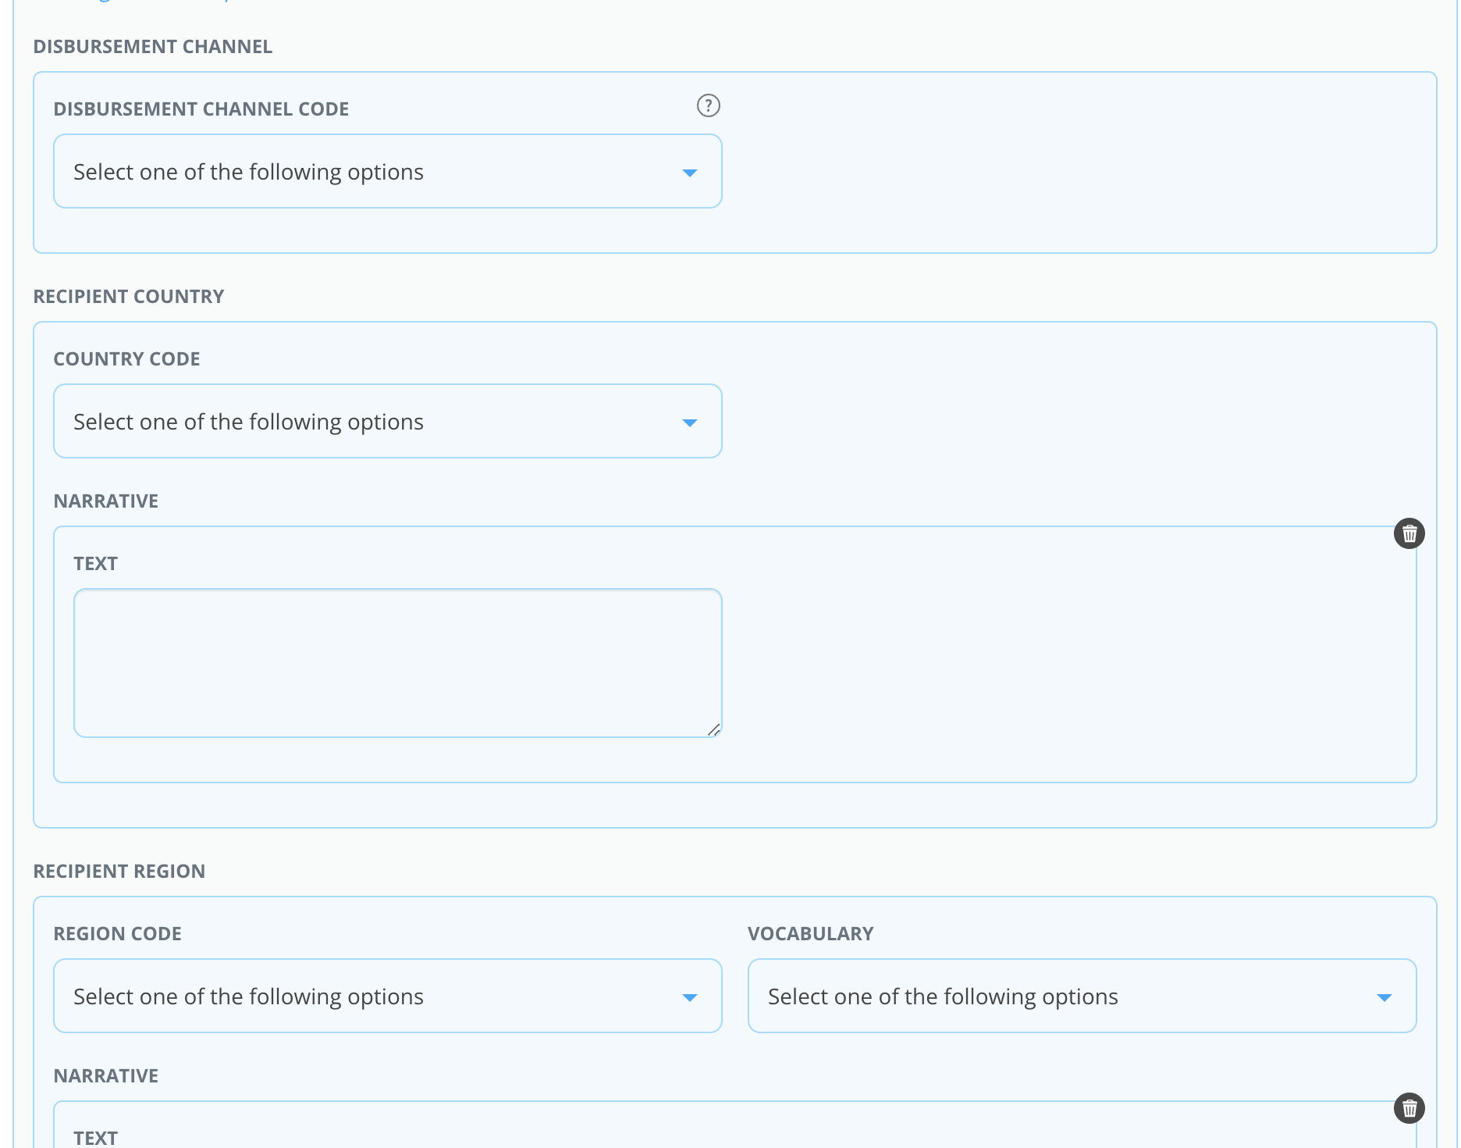The width and height of the screenshot is (1461, 1148).
Task: Open the Disbursement Channel Code dropdown
Action: [x=388, y=171]
